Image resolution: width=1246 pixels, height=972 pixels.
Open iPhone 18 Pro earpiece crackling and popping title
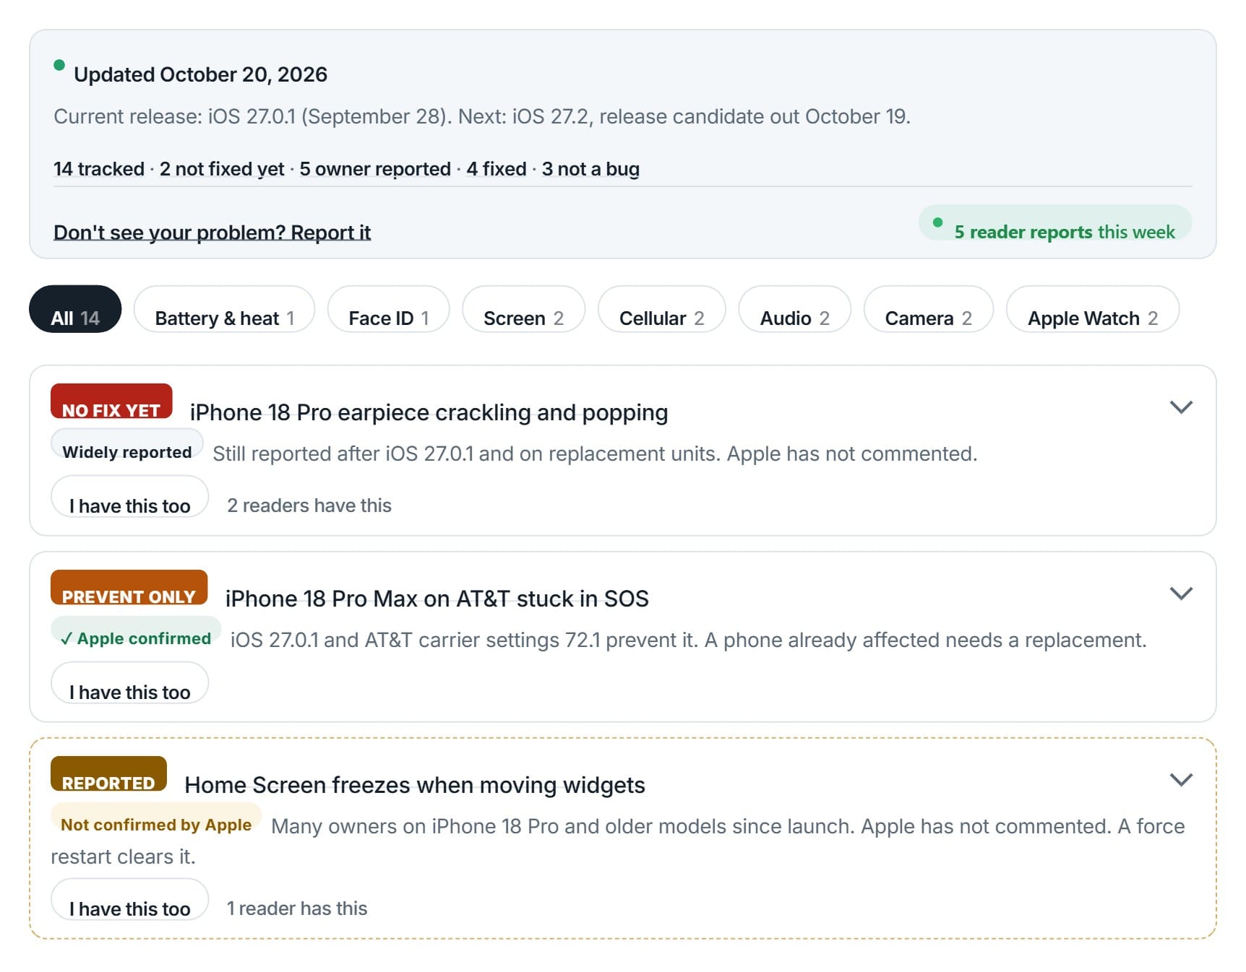(429, 412)
